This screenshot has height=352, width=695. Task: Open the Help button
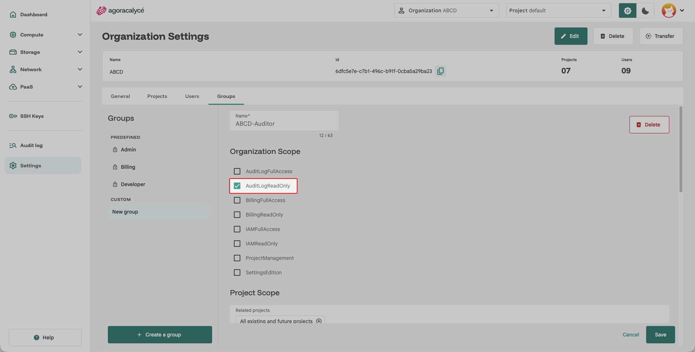[x=45, y=338]
